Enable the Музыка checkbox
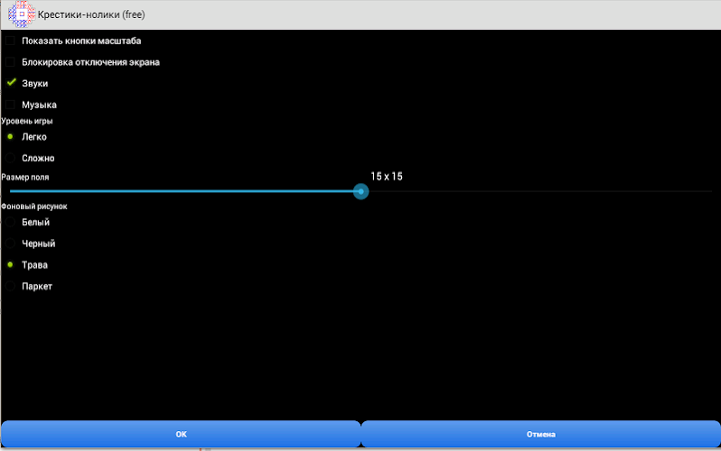The image size is (721, 451). pyautogui.click(x=10, y=105)
